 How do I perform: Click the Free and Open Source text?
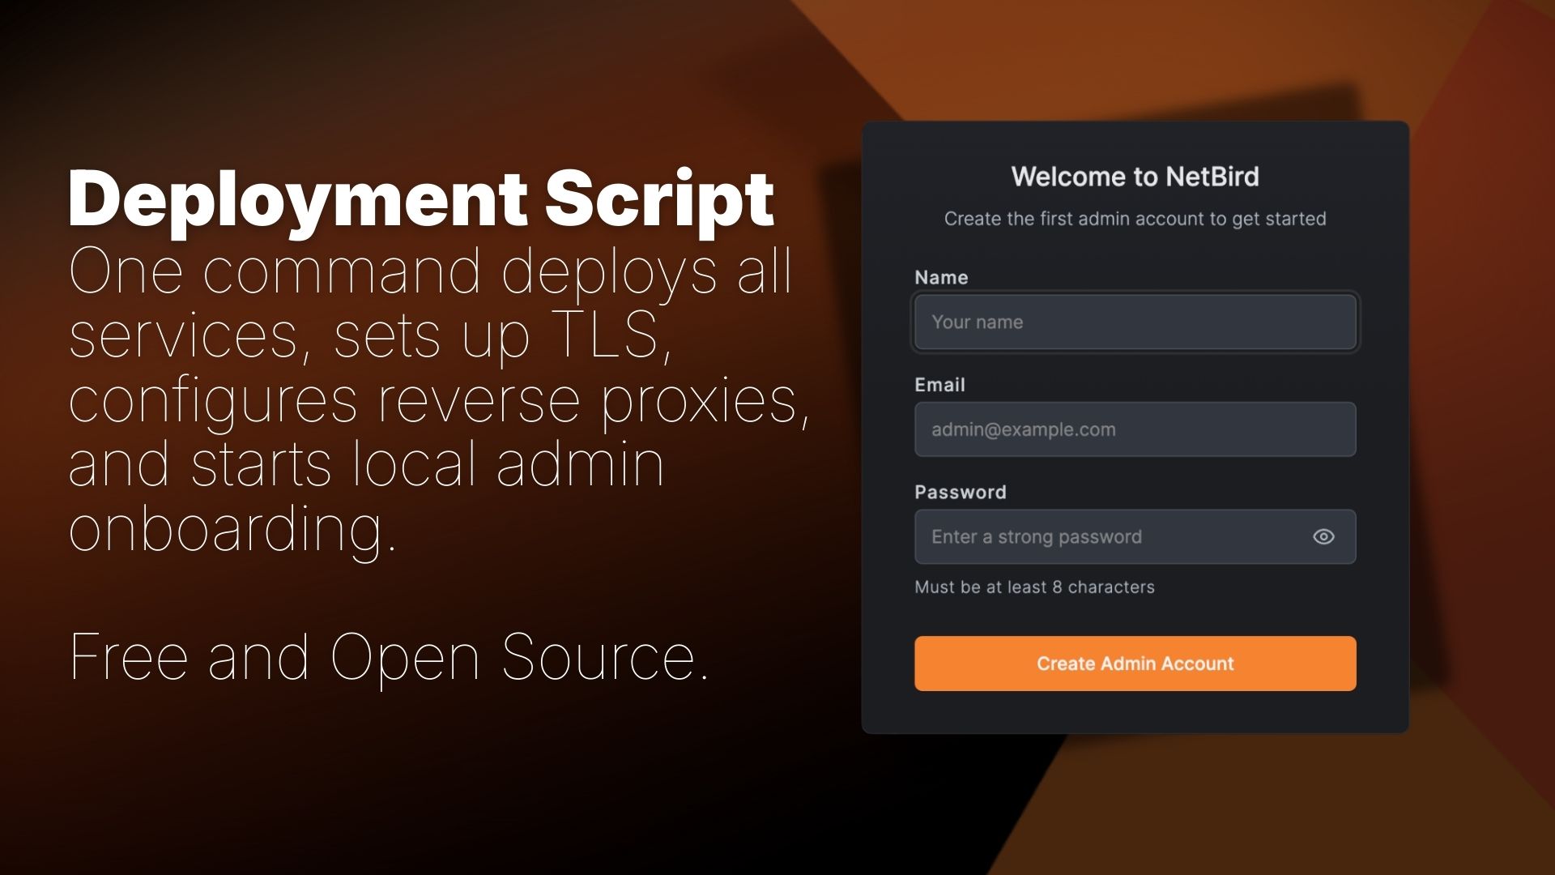[389, 655]
